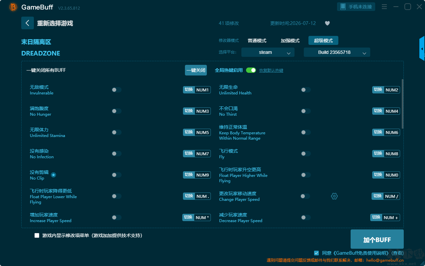The image size is (425, 266).
Task: Open the Build 23565718 version dropdown
Action: (x=337, y=52)
